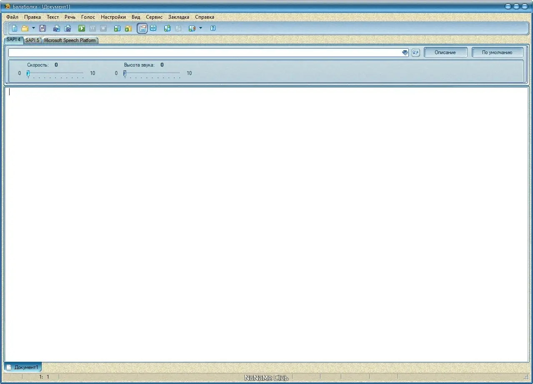Click the greyed-out bookmark jump icon
The image size is (533, 384).
(178, 28)
